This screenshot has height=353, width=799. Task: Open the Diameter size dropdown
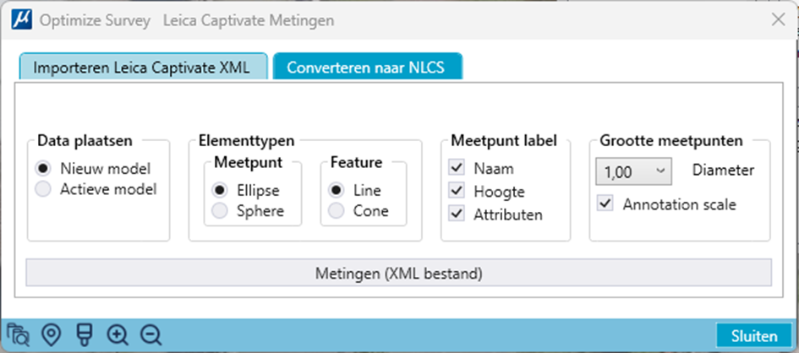634,171
